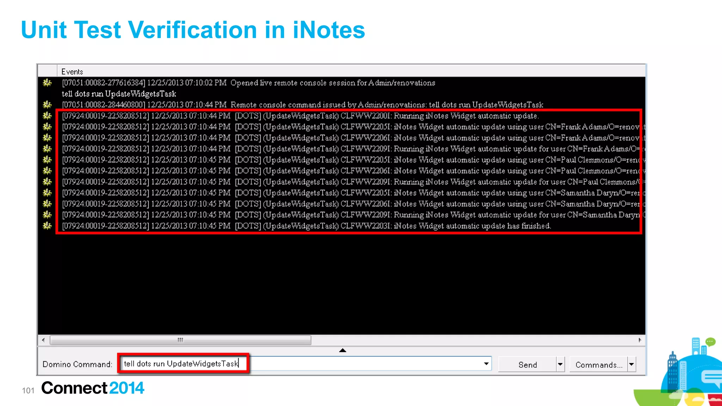Open the Send button dropdown arrow
The height and width of the screenshot is (406, 722).
[560, 364]
